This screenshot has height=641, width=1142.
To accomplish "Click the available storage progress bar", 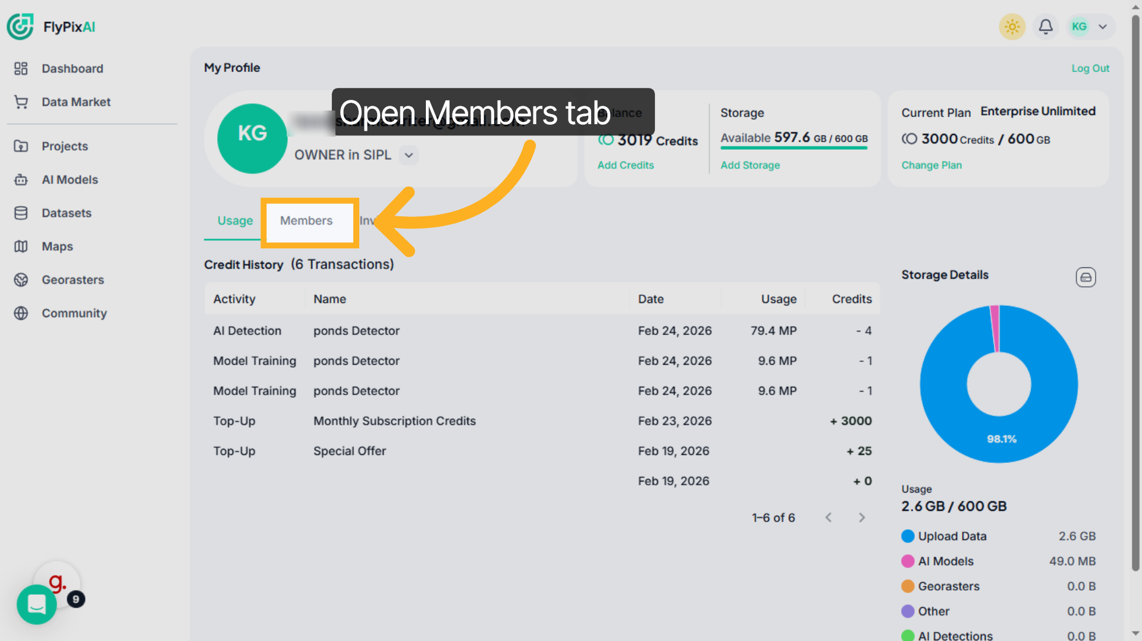I will [x=794, y=148].
